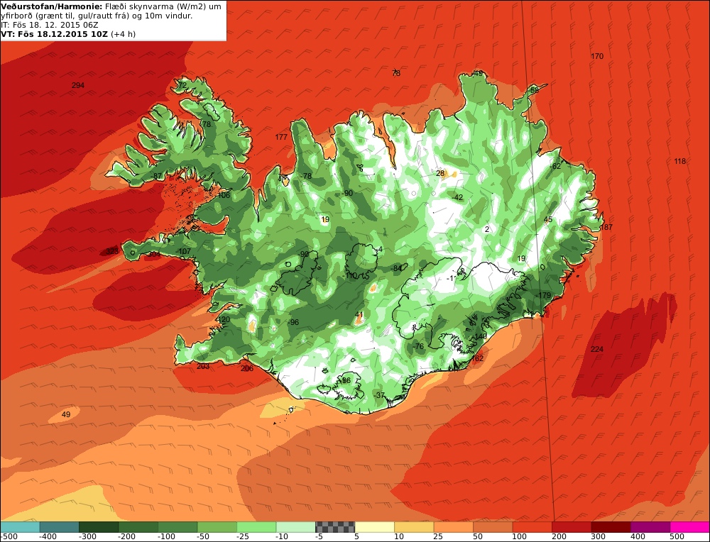Click the value '187' off the east coast
Image resolution: width=710 pixels, height=542 pixels.
(x=606, y=227)
